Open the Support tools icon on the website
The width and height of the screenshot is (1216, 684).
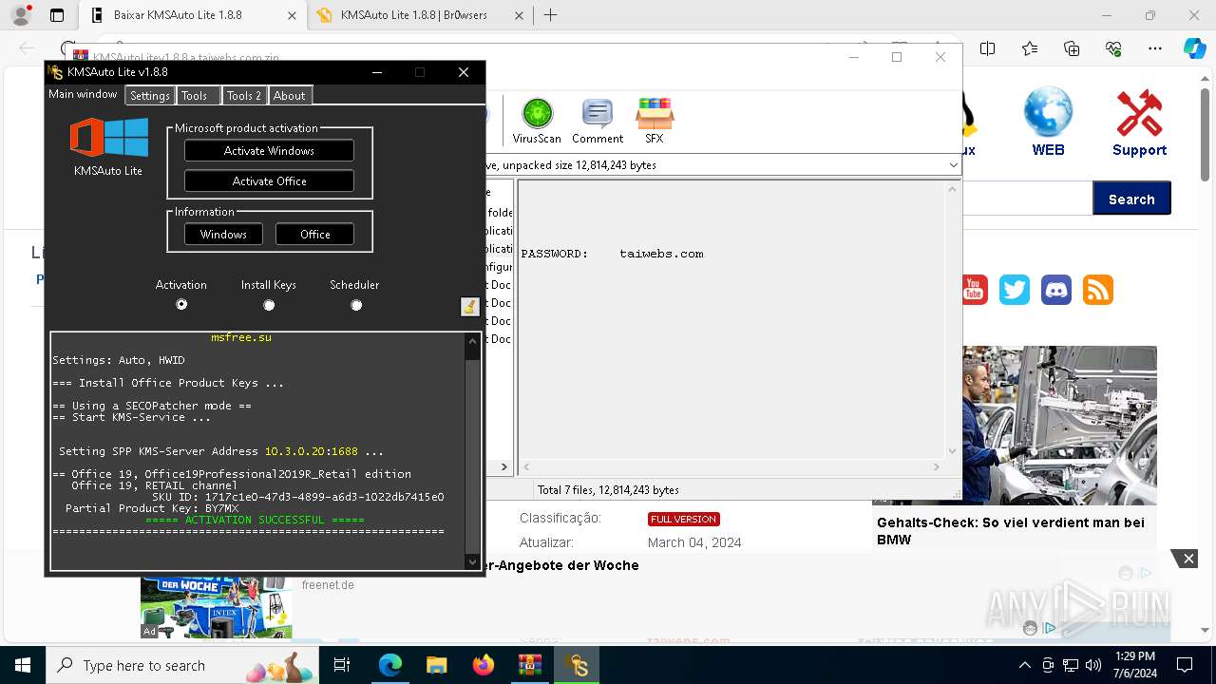1139,123
